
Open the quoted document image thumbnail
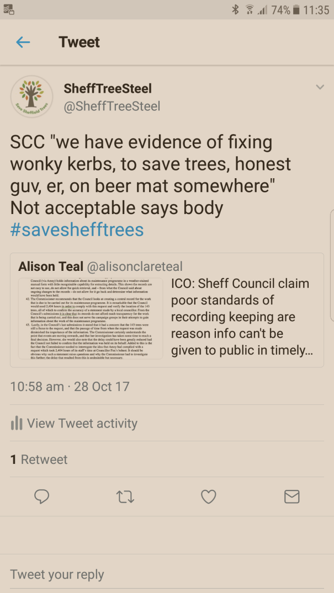tap(90, 318)
